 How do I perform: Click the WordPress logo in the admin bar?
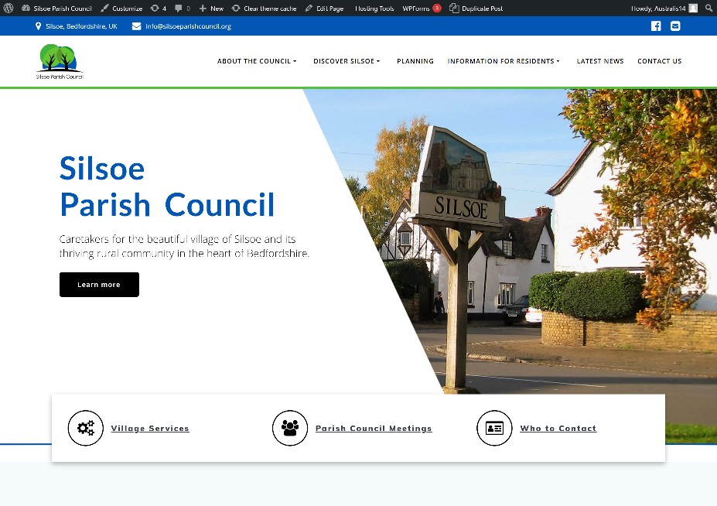coord(8,8)
